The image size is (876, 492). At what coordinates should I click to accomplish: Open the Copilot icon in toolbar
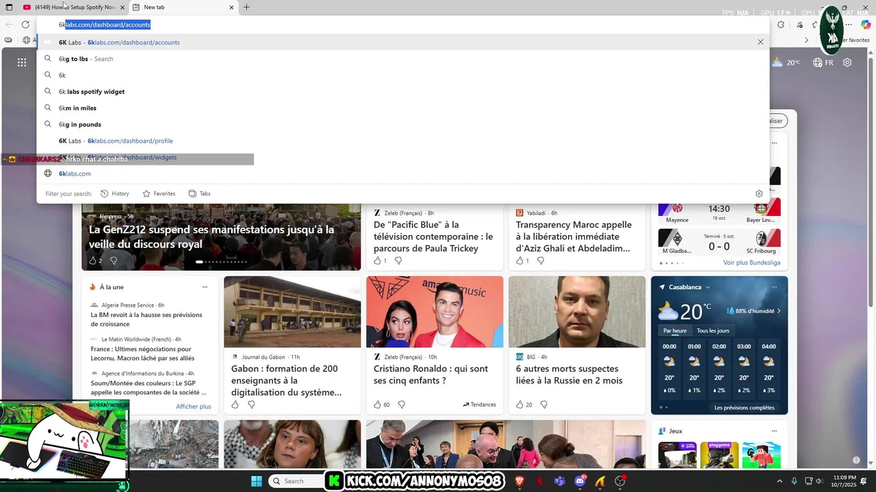pyautogui.click(x=866, y=25)
